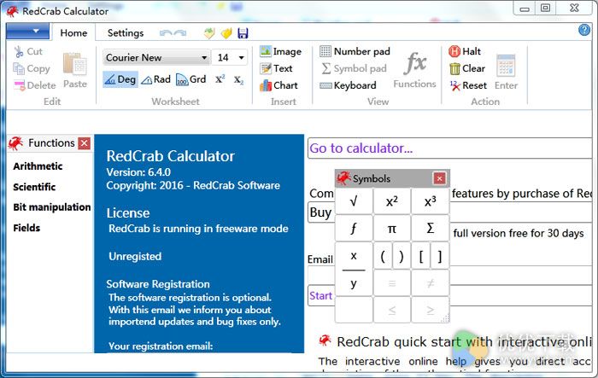
Task: Insert the x² symbol from Symbols
Action: [x=391, y=201]
